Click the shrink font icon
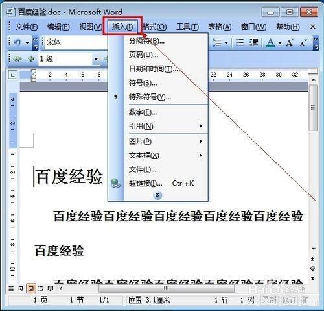324x311 pixels. tap(303, 43)
